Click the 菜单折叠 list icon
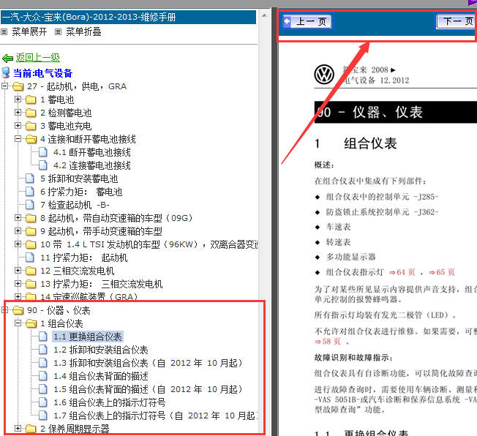This screenshot has height=436, width=477. point(58,31)
